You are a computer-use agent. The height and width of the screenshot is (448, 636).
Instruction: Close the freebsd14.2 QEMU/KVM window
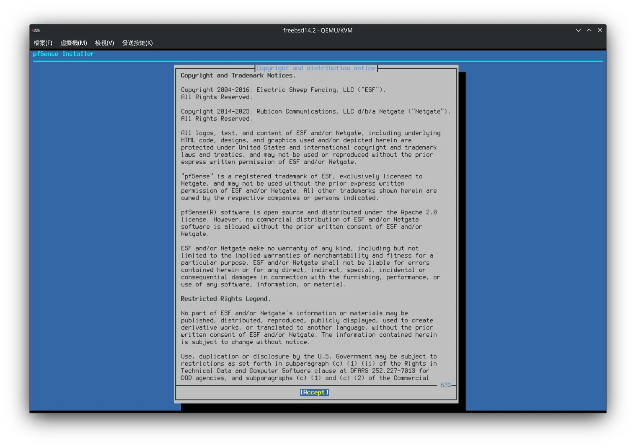point(600,30)
